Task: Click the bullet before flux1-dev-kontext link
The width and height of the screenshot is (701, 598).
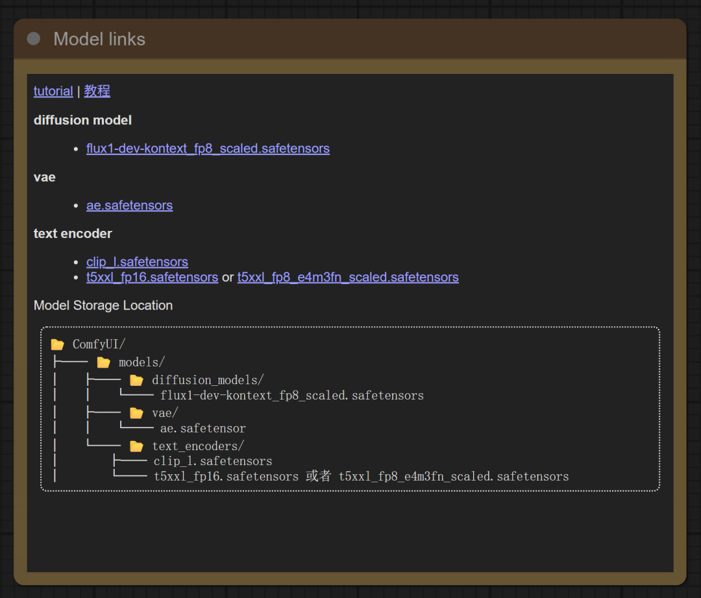Action: (77, 149)
